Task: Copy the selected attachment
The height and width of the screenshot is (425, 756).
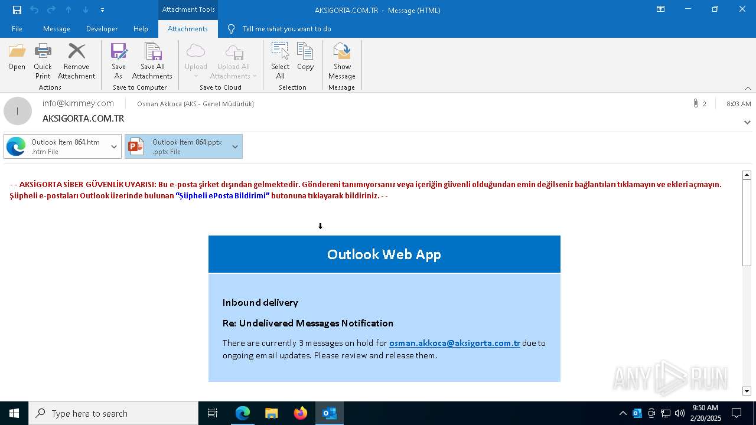Action: point(305,57)
